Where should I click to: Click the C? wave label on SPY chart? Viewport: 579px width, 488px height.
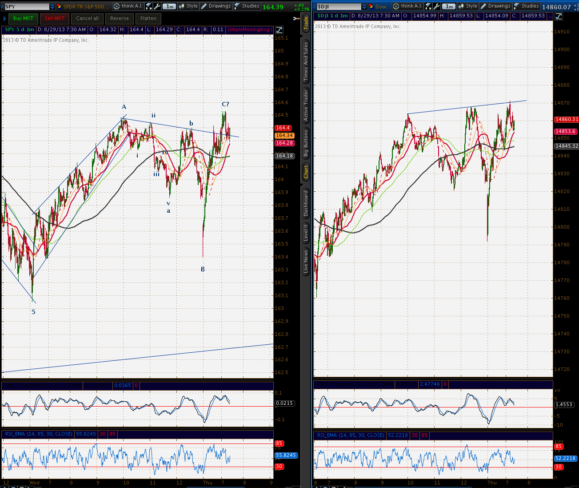coord(226,104)
